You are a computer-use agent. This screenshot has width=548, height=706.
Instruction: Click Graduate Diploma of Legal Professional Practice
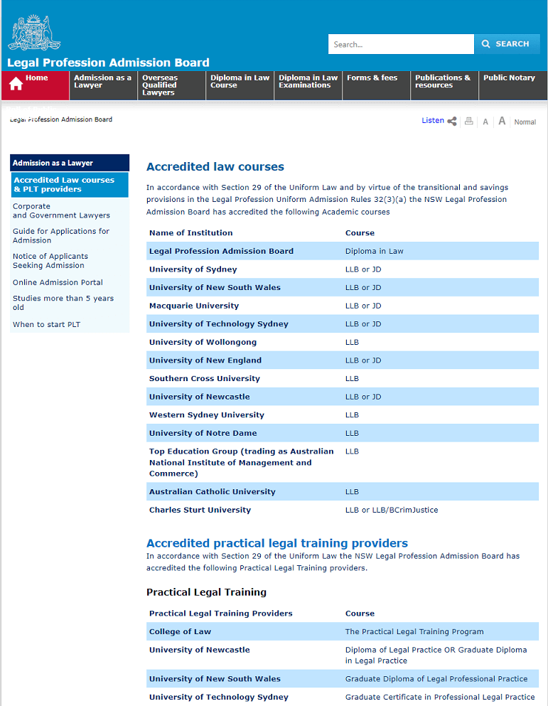click(436, 679)
